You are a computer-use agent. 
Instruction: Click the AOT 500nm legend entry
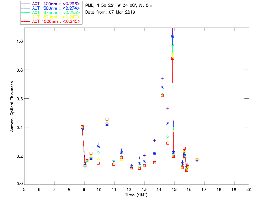[x=51, y=8]
